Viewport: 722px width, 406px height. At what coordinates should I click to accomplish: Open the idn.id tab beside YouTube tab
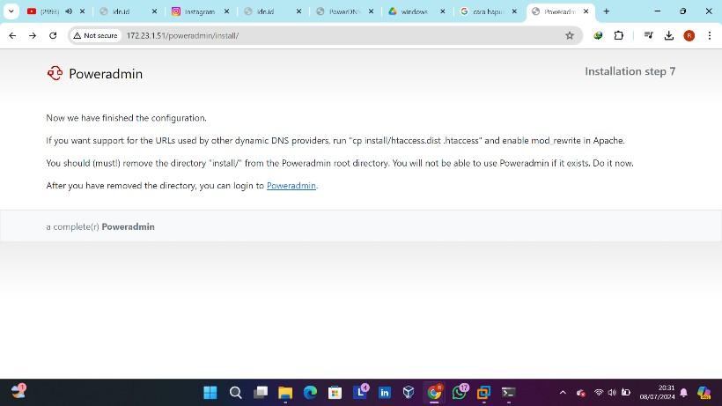pyautogui.click(x=121, y=11)
